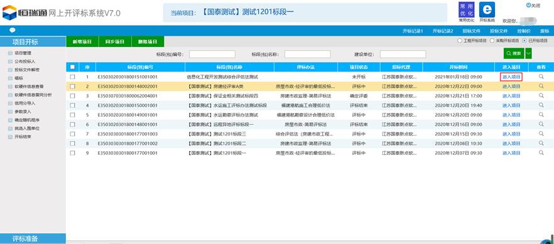Click 进入项目 link for row 3
Image resolution: width=554 pixels, height=244 pixels.
tap(511, 95)
